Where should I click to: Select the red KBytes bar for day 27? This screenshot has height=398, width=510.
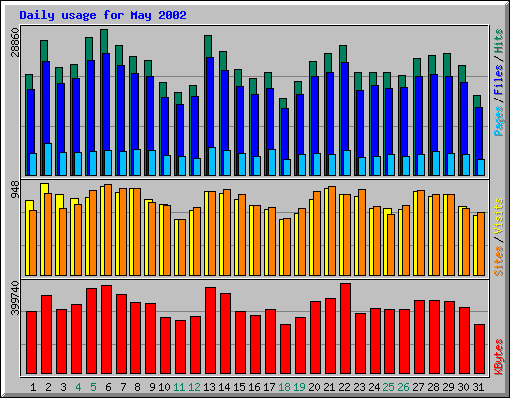pos(419,337)
